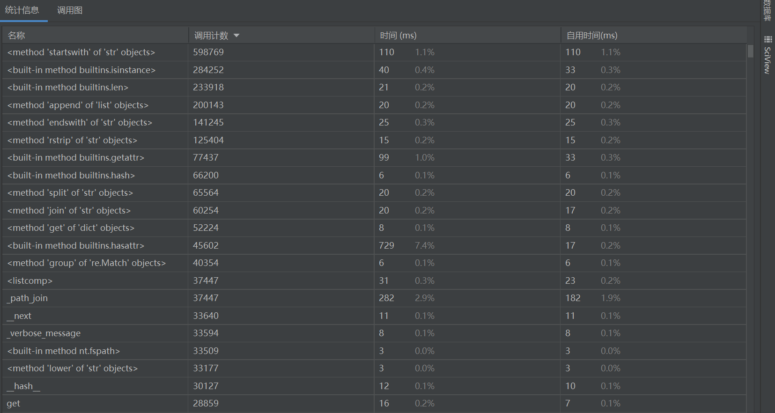This screenshot has height=413, width=775.
Task: Select the _verbose_message row
Action: pos(44,333)
